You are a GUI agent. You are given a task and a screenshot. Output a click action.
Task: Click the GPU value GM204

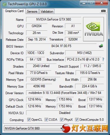[x=37, y=26]
